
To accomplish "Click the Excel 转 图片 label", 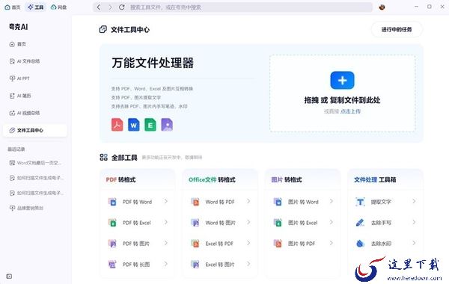I will coord(219,265).
